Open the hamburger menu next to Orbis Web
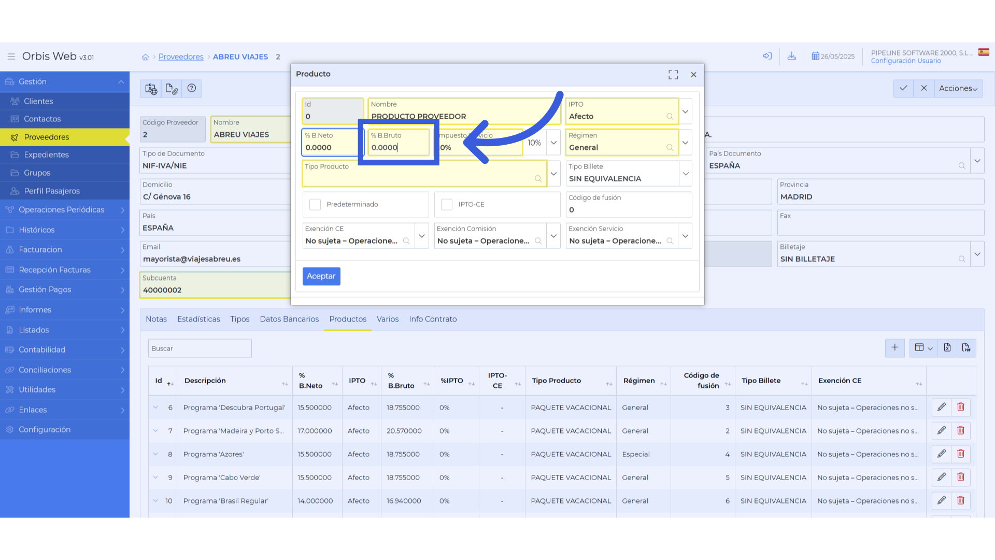 (11, 57)
